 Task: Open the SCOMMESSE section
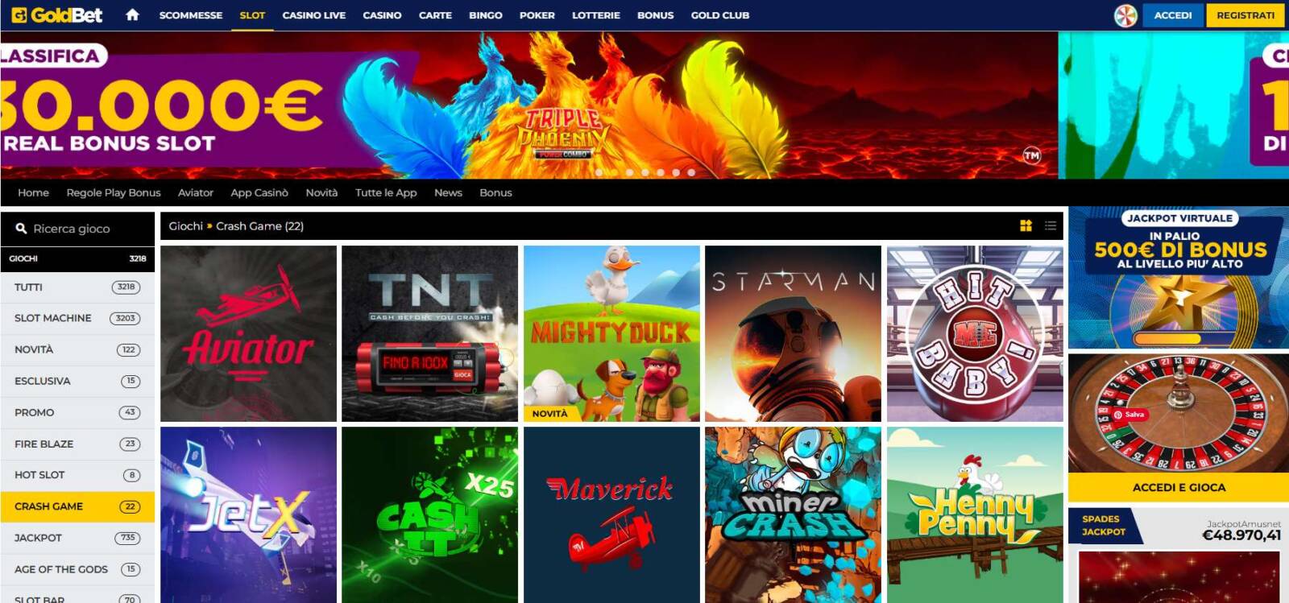pos(191,15)
